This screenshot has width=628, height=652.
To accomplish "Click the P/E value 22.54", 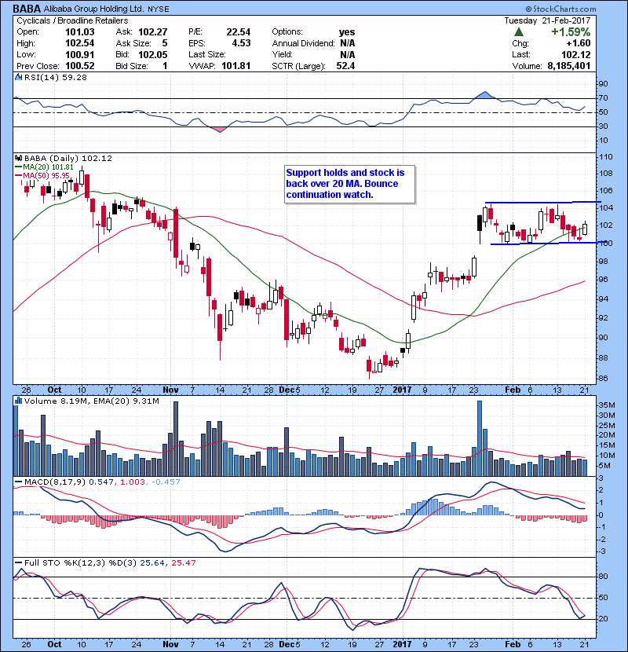I will pos(239,32).
